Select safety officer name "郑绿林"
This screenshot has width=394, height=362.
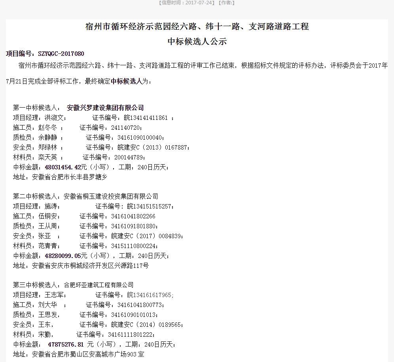(48, 147)
